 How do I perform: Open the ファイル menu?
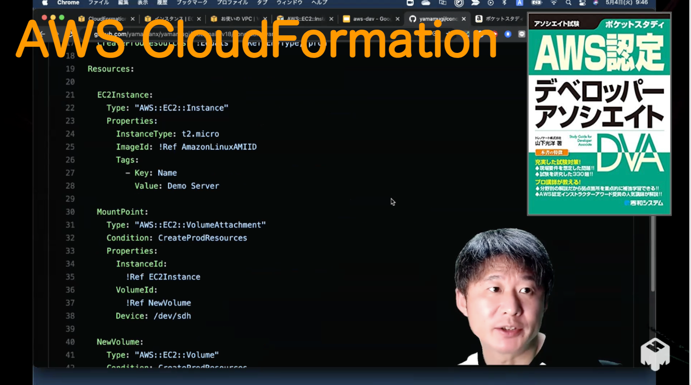pyautogui.click(x=98, y=3)
